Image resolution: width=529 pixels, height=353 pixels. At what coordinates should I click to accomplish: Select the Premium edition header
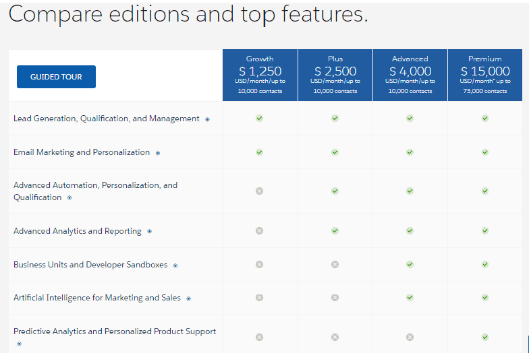(485, 75)
